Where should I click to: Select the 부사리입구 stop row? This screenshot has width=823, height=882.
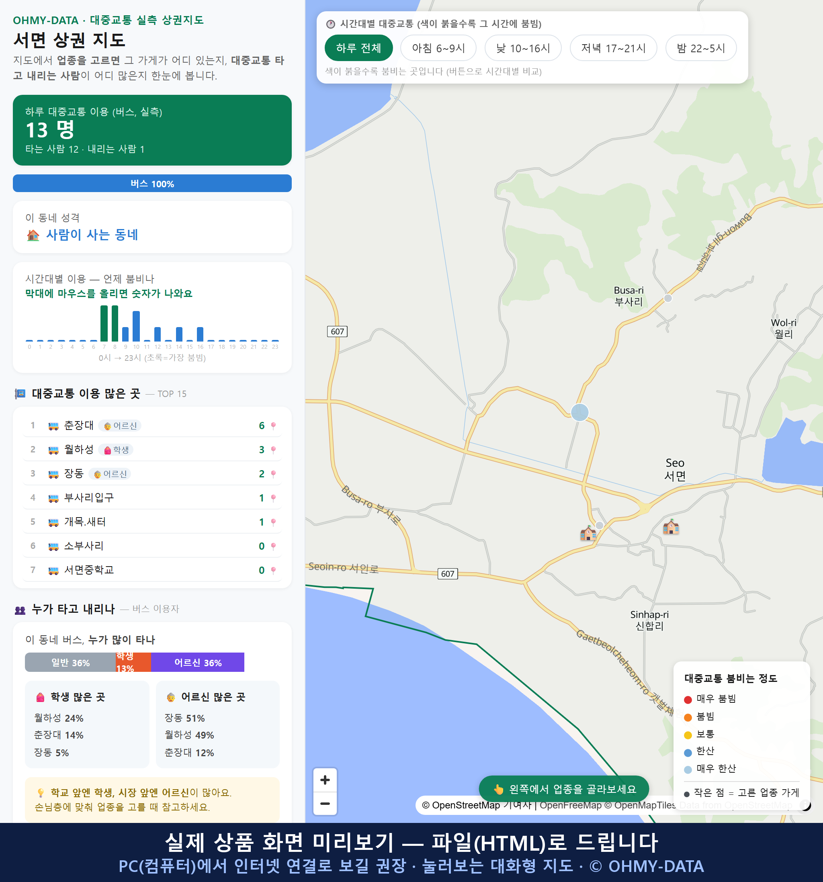click(152, 498)
